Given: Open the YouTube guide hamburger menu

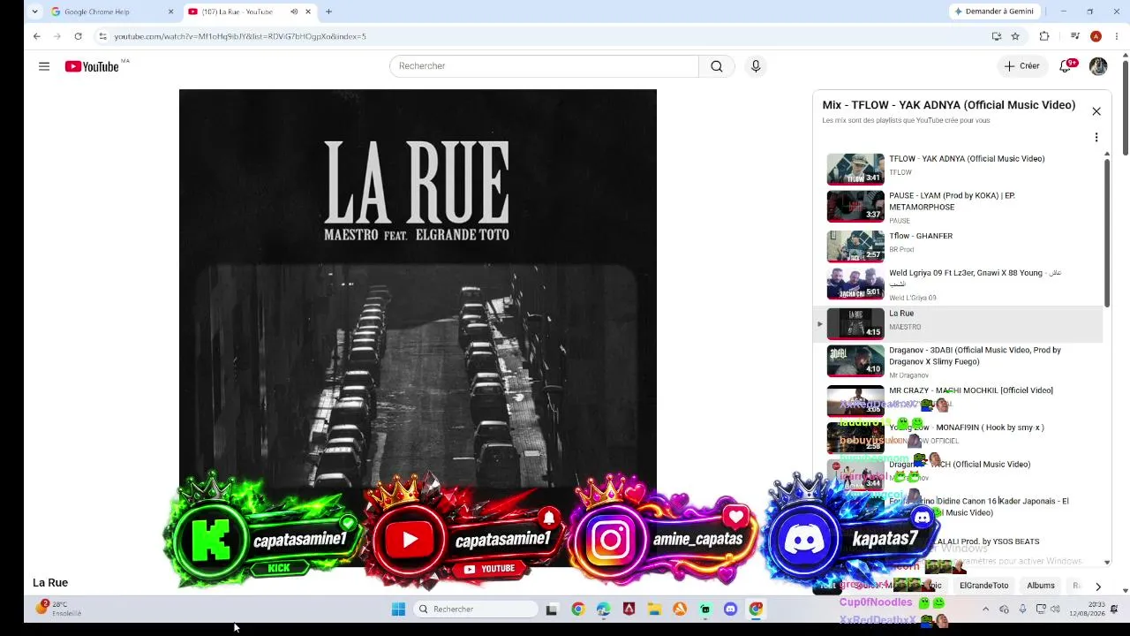Looking at the screenshot, I should pos(44,66).
